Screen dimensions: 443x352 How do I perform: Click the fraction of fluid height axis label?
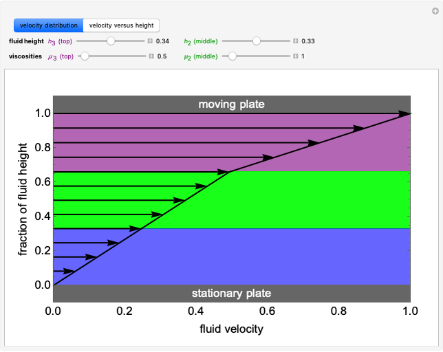[23, 198]
